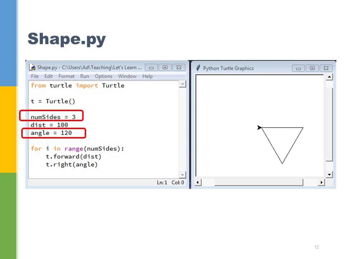Click the turtle window vertical scrollbar thumb
This screenshot has height=259, width=346.
(329, 125)
